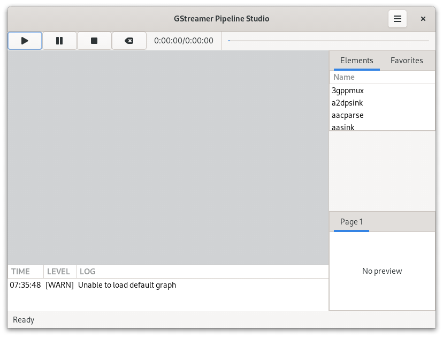
Task: Select the 07:35:48 timestamp cell
Action: click(x=25, y=285)
